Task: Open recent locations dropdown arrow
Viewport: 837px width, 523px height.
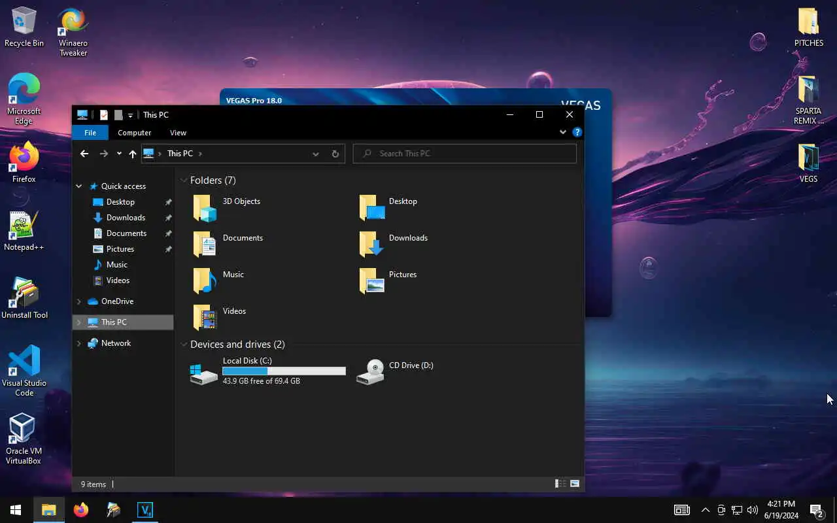Action: pyautogui.click(x=119, y=154)
